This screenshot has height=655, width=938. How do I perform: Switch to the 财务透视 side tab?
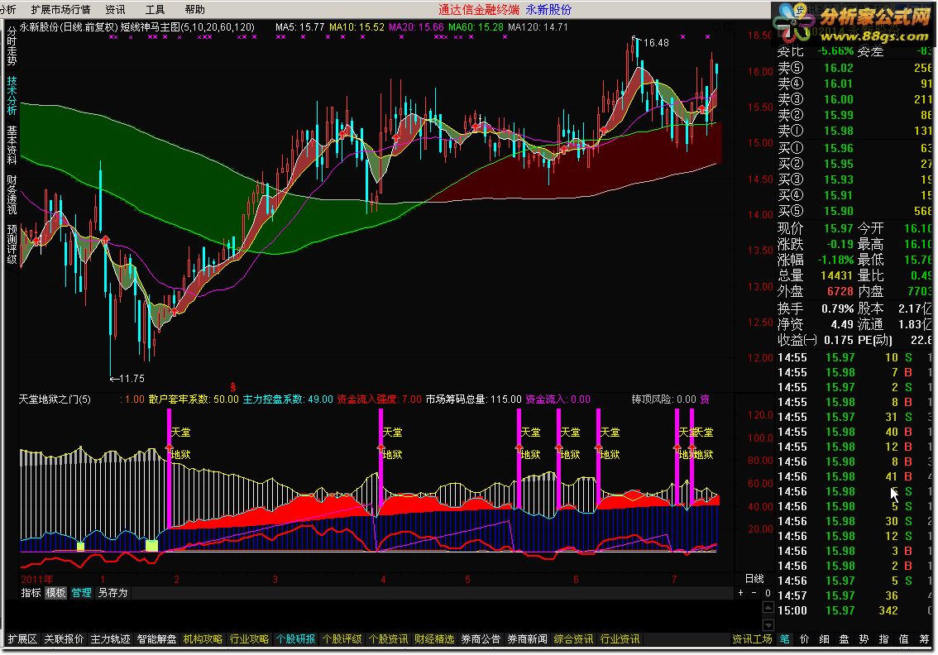pyautogui.click(x=12, y=194)
